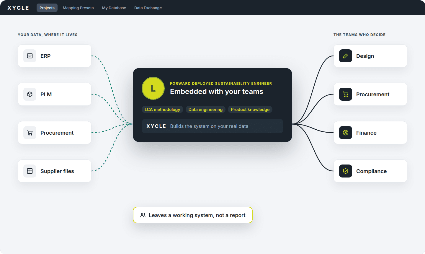Click the Supplier files table icon
This screenshot has height=254, width=425.
pyautogui.click(x=30, y=171)
